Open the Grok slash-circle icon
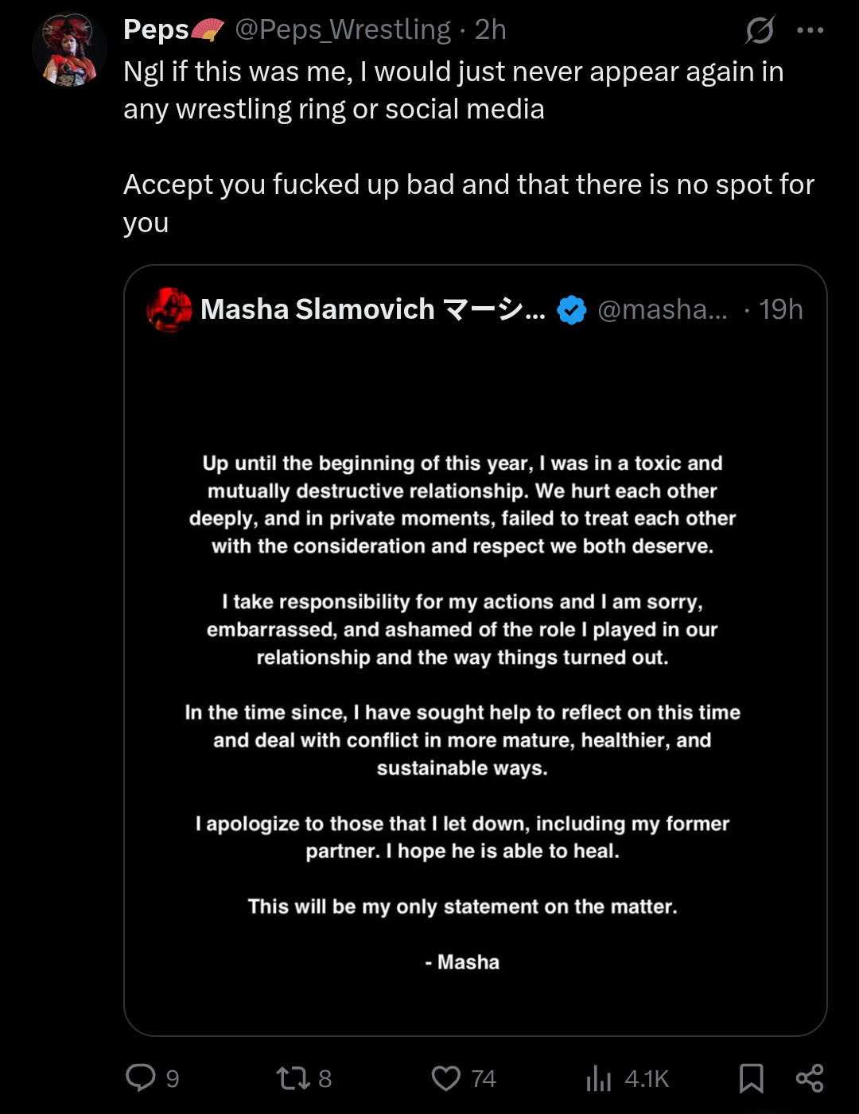 tap(760, 30)
